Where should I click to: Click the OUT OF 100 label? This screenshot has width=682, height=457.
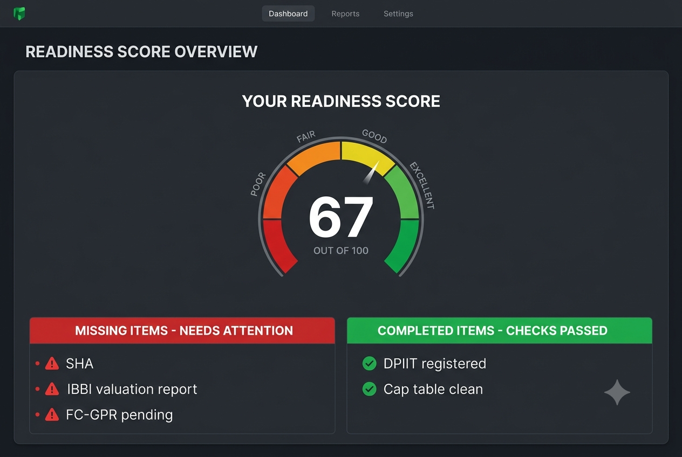341,251
